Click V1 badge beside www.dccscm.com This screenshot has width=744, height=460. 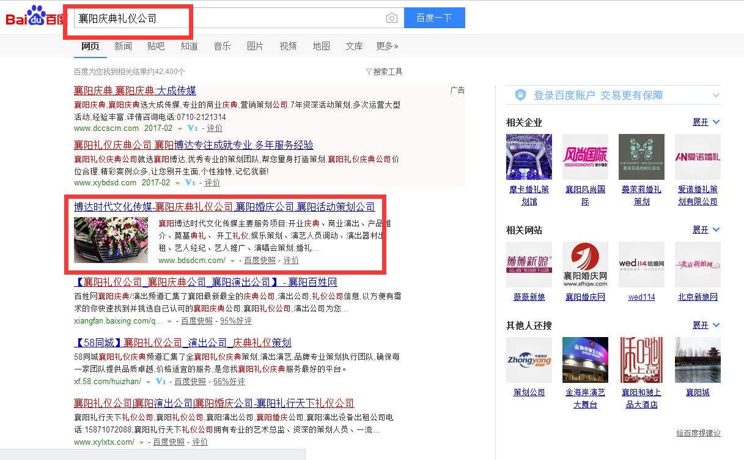coord(193,128)
